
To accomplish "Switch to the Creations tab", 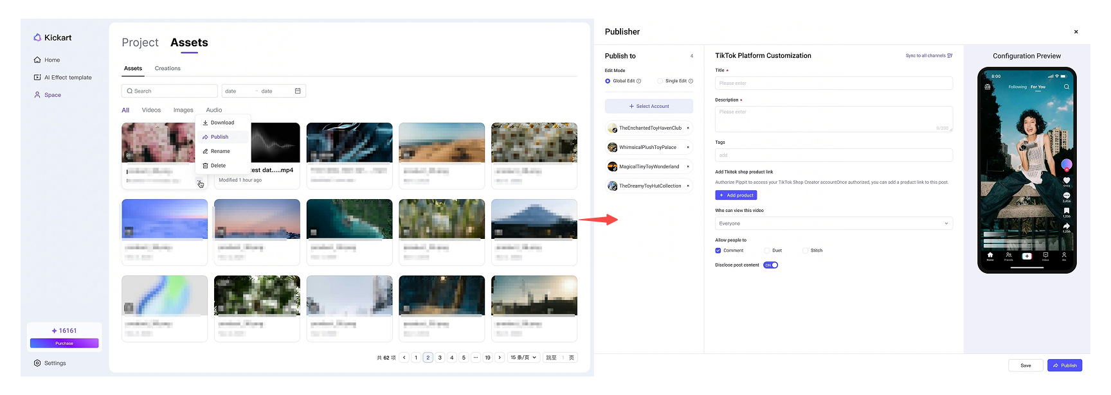I will pyautogui.click(x=168, y=68).
